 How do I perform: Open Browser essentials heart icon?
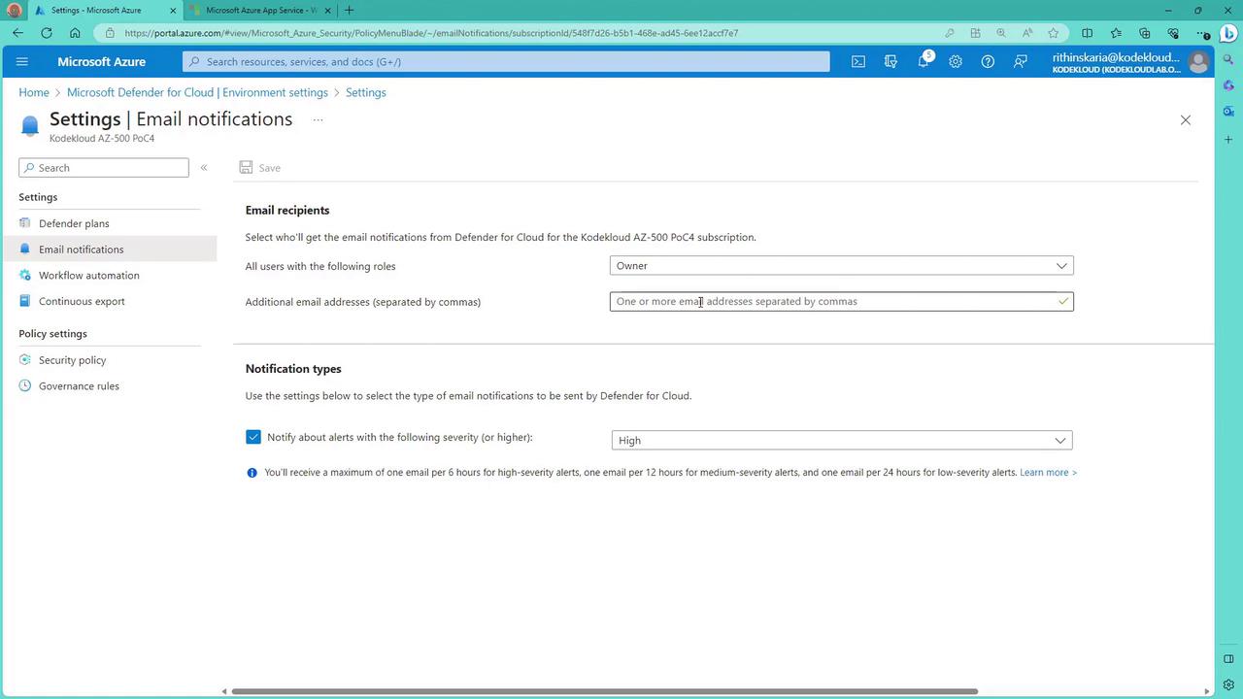(x=1173, y=33)
